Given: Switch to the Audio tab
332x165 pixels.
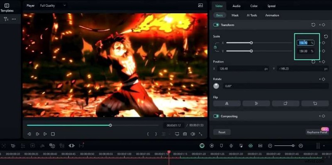Looking at the screenshot, I should (x=236, y=6).
